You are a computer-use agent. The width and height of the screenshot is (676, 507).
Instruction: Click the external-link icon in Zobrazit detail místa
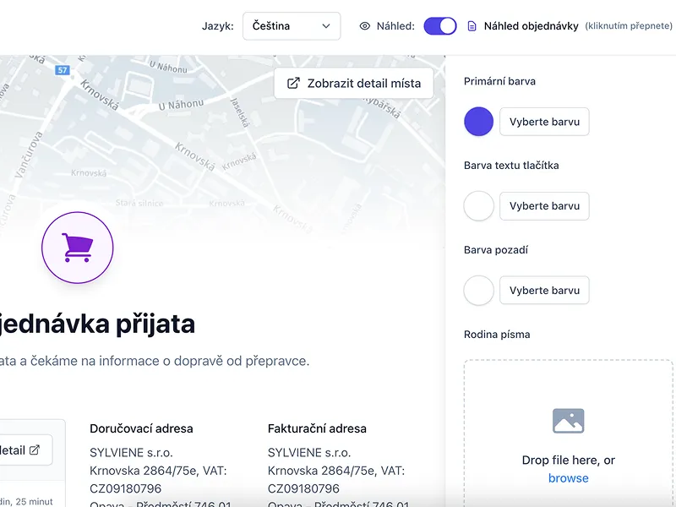(293, 84)
